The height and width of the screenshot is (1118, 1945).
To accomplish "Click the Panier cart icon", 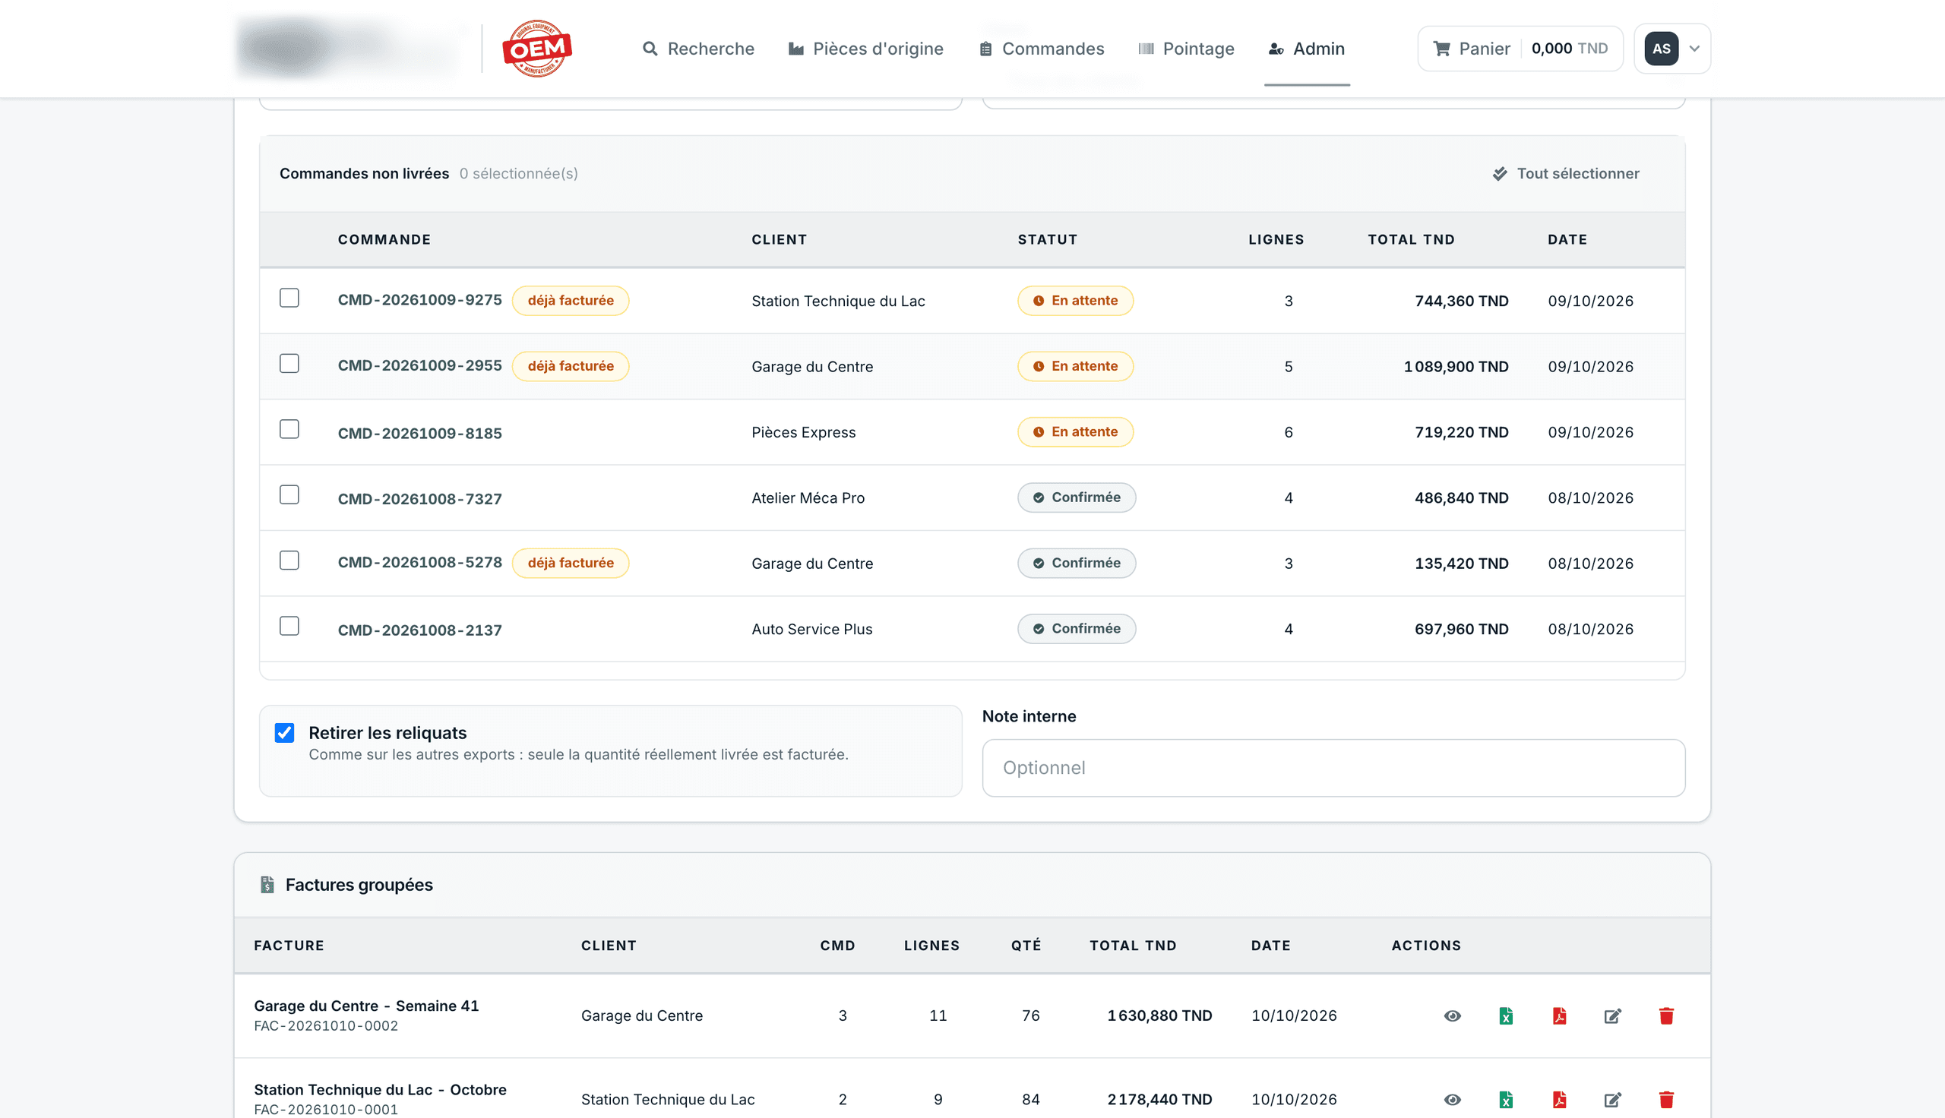I will pos(1442,49).
